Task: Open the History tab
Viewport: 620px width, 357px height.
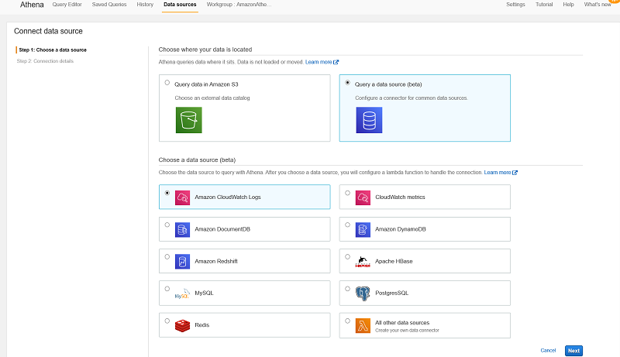Action: 145,5
